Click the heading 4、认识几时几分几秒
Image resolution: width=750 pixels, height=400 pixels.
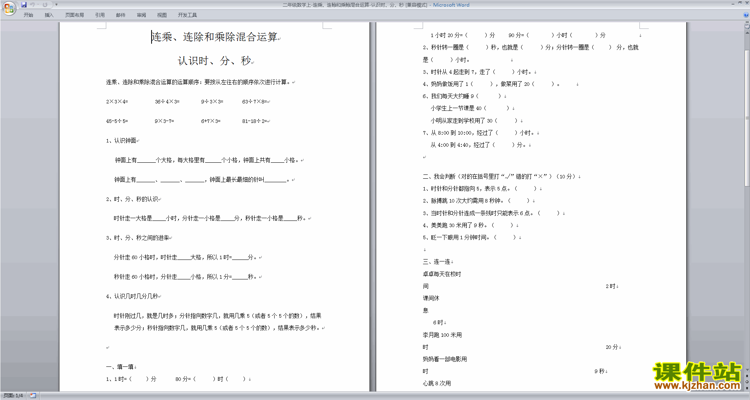(x=132, y=296)
